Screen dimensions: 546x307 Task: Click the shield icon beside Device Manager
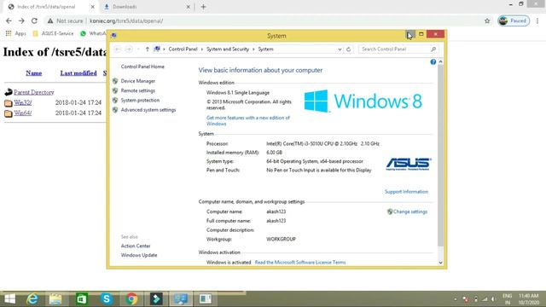[x=115, y=81]
